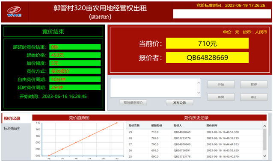Image resolution: width=273 pixels, height=162 pixels.
Task: Click the white field under standard time
Action: pos(222,14)
